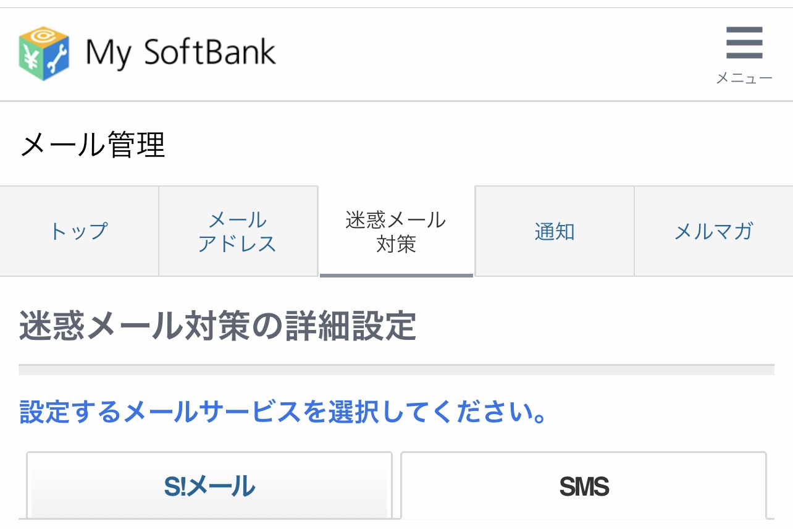Open the hamburger menu icon
The height and width of the screenshot is (529, 793).
click(744, 43)
